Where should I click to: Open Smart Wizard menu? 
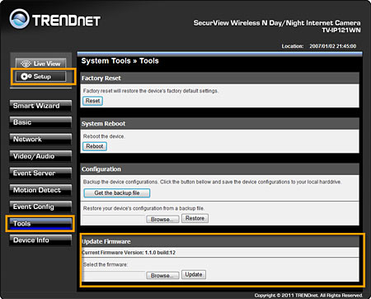pos(40,106)
